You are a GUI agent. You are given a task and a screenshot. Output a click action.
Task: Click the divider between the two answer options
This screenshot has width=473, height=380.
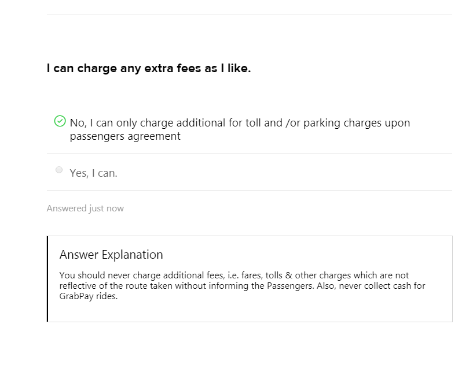pos(249,154)
